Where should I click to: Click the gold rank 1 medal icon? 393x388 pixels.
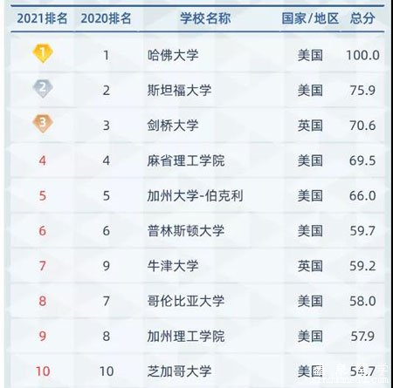point(43,53)
